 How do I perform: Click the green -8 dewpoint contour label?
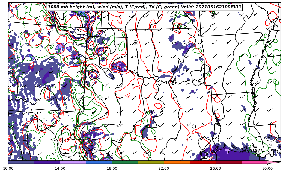pyautogui.click(x=50, y=113)
